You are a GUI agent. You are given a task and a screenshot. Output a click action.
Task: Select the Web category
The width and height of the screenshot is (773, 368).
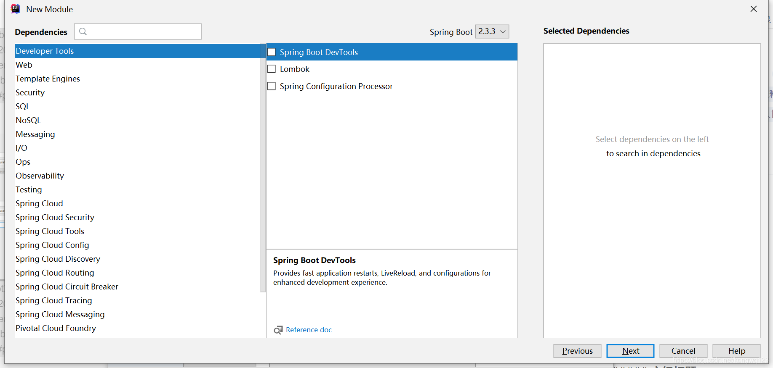tap(137, 65)
